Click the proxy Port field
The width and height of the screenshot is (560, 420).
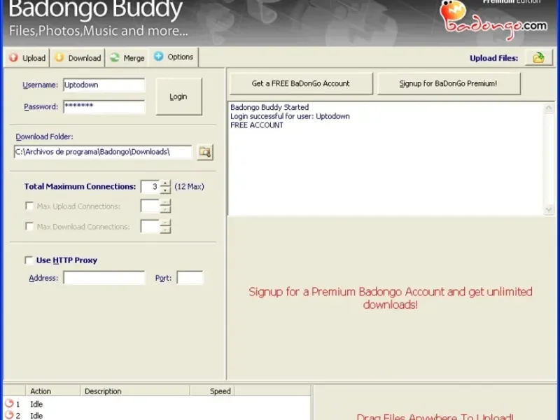tap(190, 277)
